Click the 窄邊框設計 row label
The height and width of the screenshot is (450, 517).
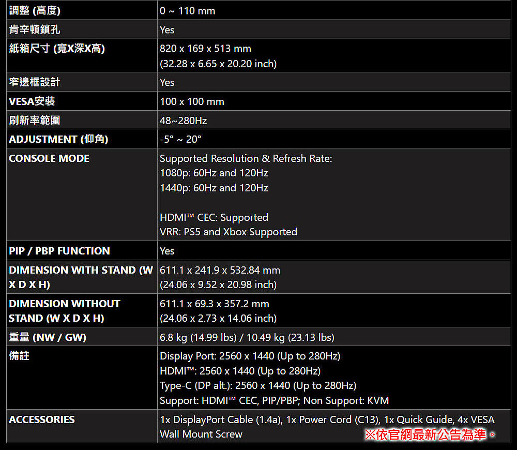pos(35,82)
